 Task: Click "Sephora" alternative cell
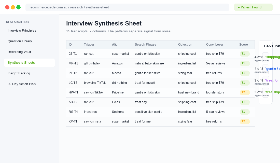pyautogui.click(x=118, y=112)
